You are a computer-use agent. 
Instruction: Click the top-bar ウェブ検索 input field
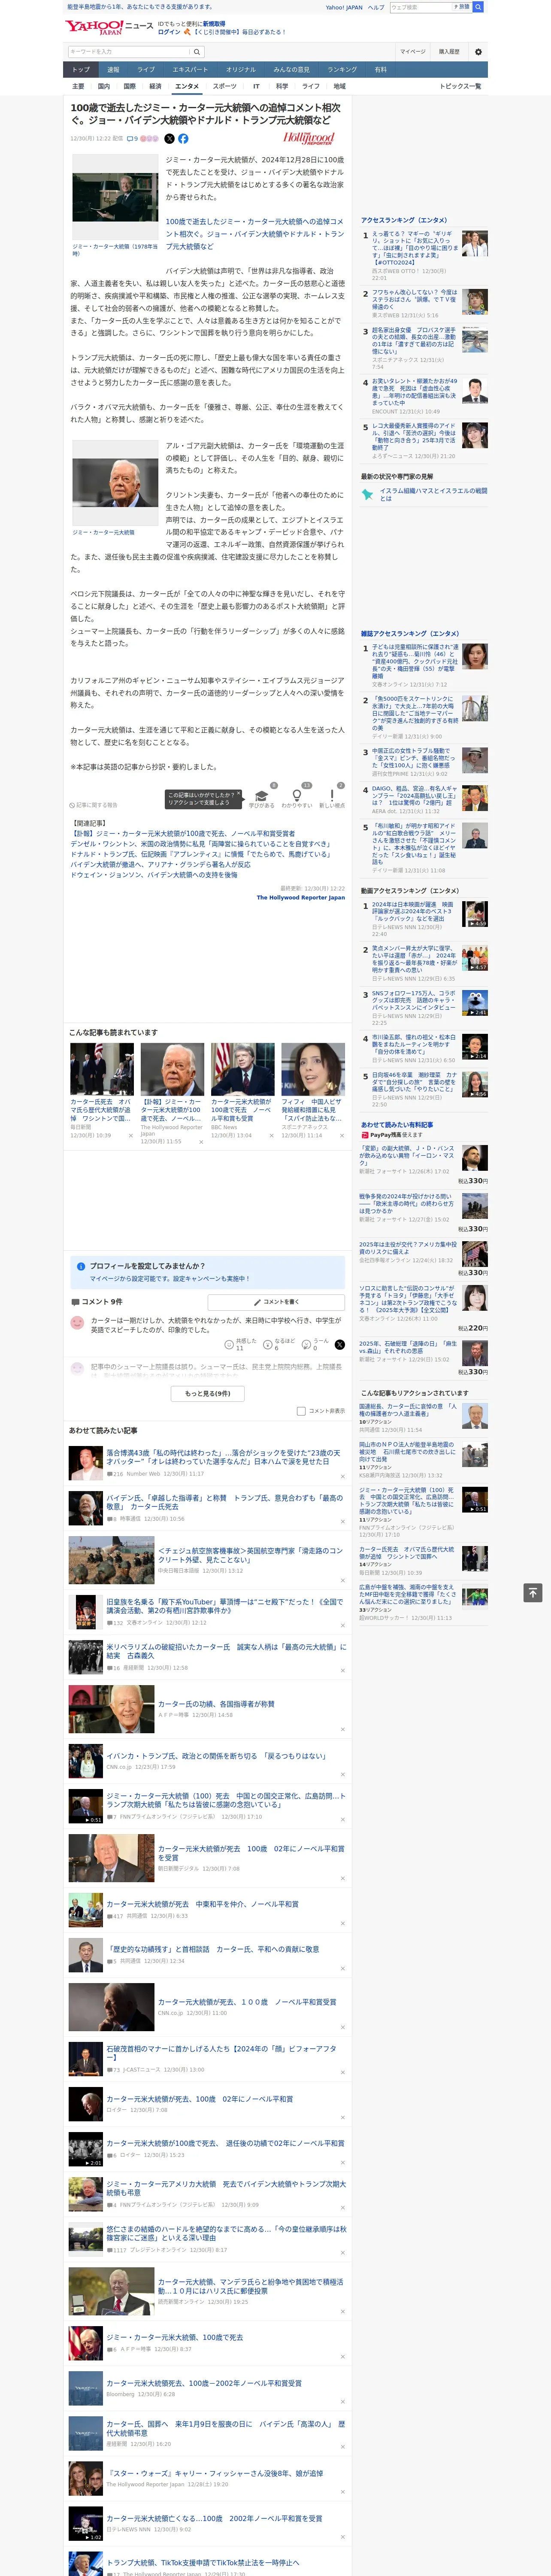420,7
